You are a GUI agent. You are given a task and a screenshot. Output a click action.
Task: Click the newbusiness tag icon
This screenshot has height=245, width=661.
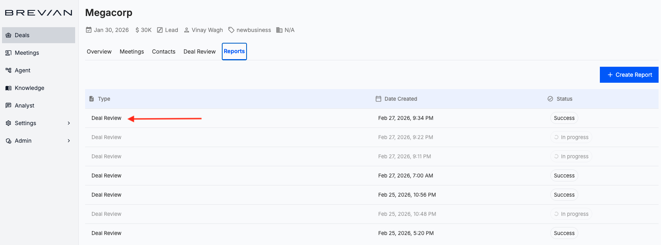[x=231, y=30]
